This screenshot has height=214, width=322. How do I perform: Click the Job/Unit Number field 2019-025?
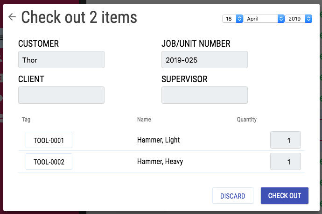204,60
